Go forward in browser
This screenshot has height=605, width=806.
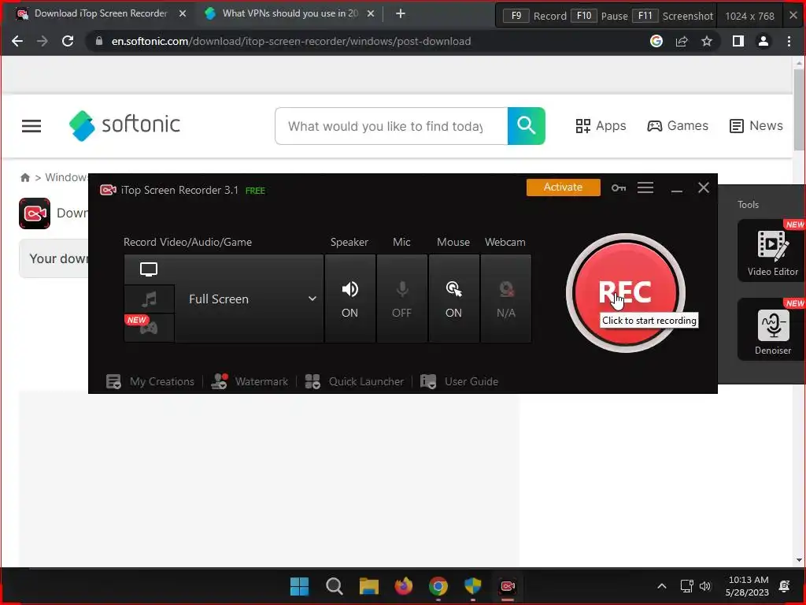(43, 41)
